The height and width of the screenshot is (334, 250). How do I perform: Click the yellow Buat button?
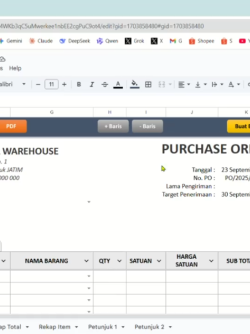[x=239, y=126]
